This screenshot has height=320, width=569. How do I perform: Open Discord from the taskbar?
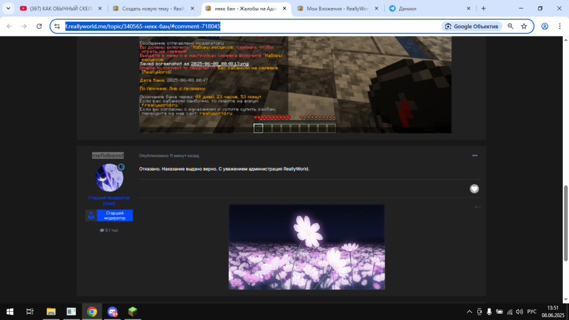pos(113,311)
